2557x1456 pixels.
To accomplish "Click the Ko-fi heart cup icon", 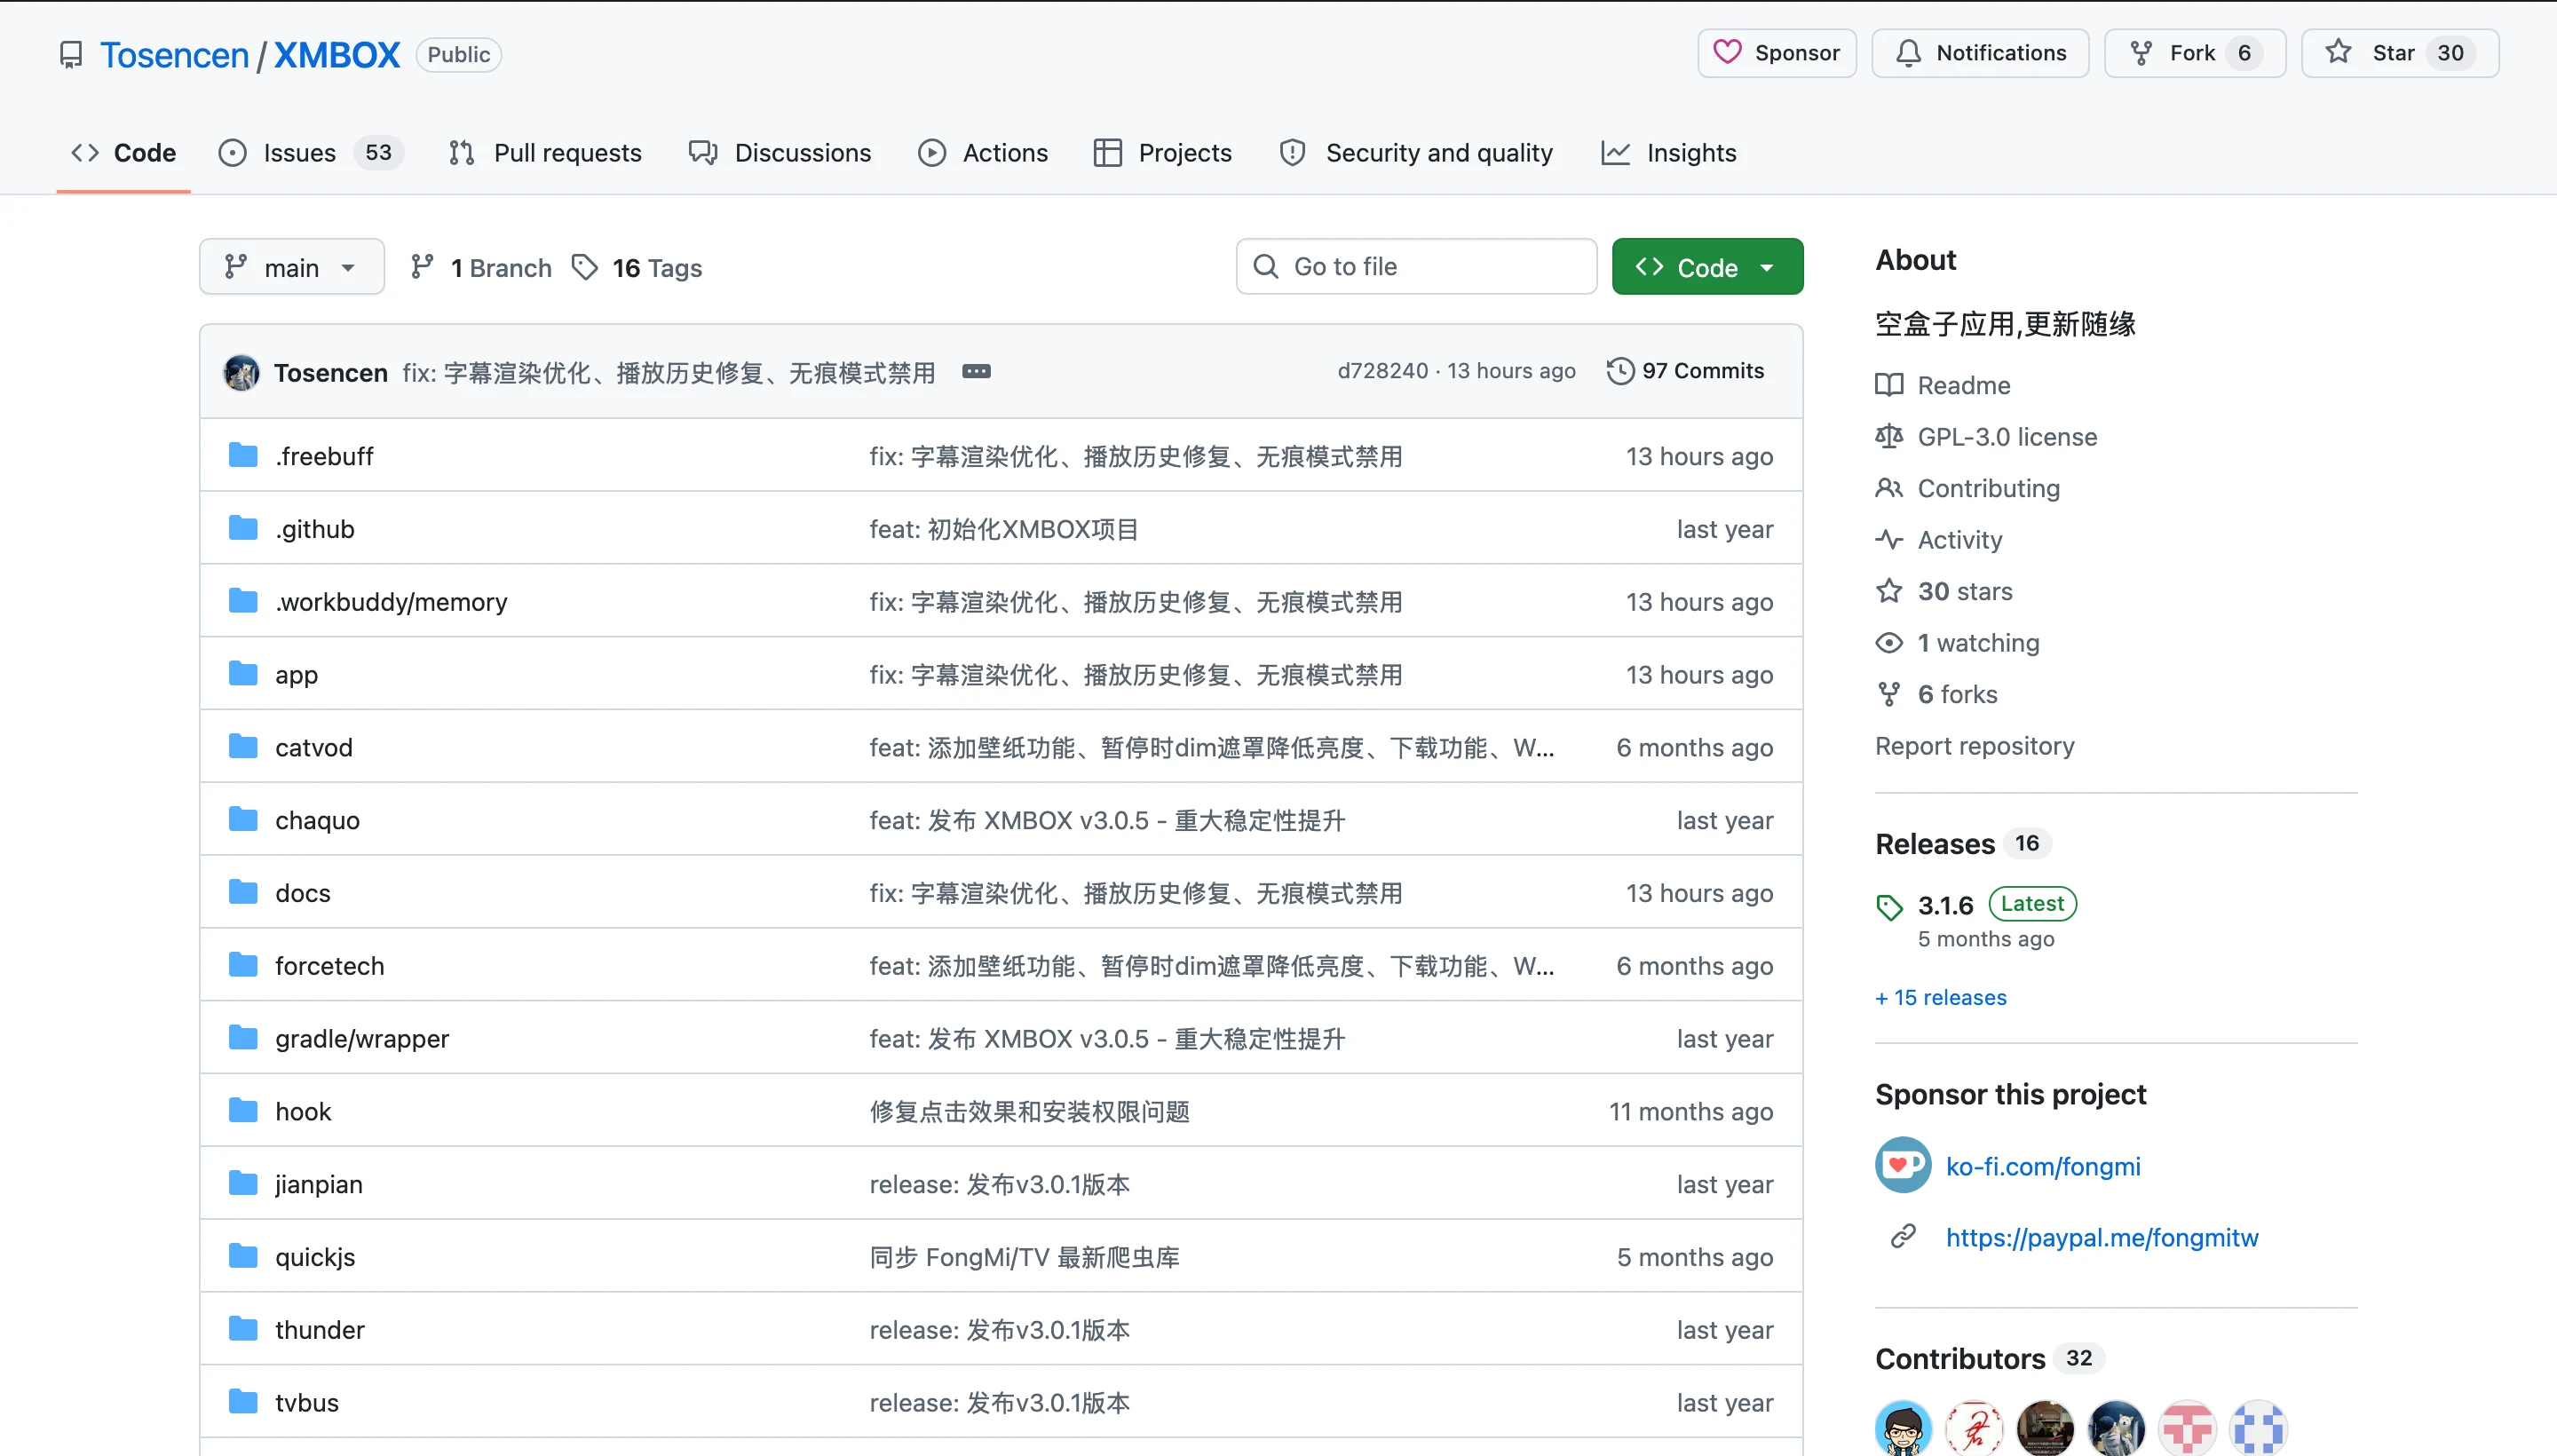I will pos(1903,1165).
